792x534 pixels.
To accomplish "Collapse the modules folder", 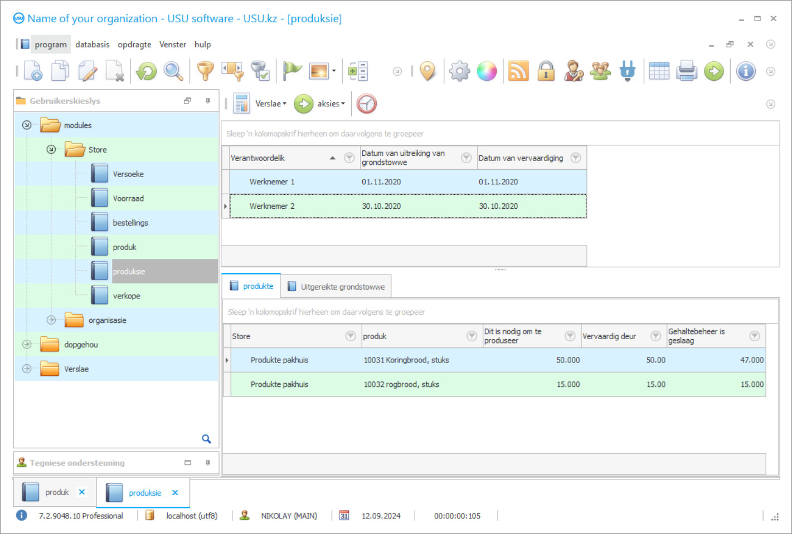I will [27, 125].
